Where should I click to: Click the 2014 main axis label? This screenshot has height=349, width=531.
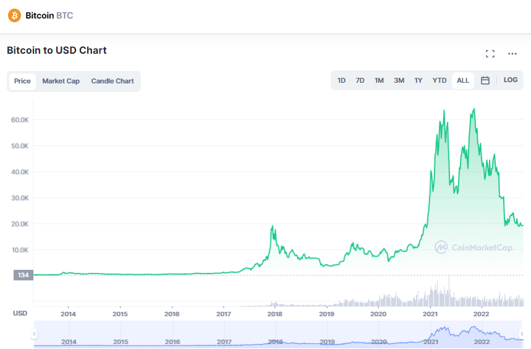(68, 314)
